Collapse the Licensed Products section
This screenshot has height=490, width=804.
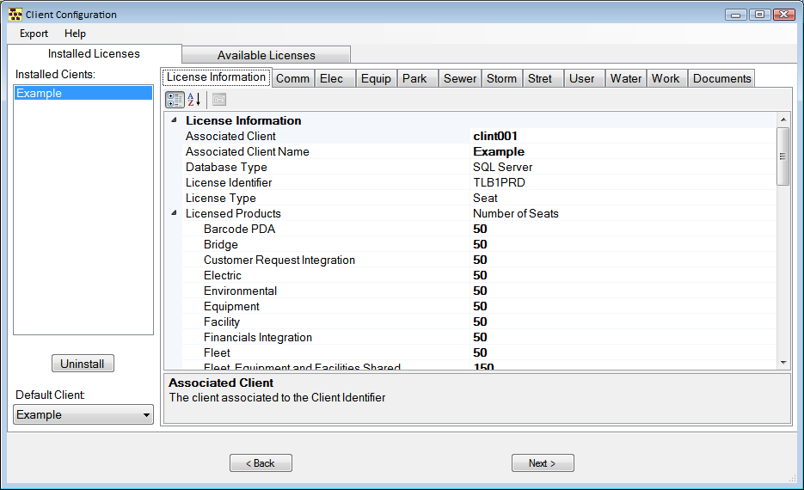(x=175, y=214)
